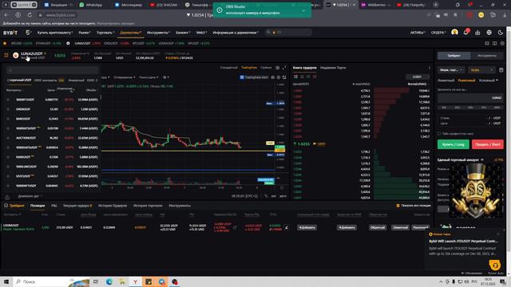Image resolution: width=511 pixels, height=287 pixels.
Task: Open Windows taskbar search box
Action: point(52,281)
